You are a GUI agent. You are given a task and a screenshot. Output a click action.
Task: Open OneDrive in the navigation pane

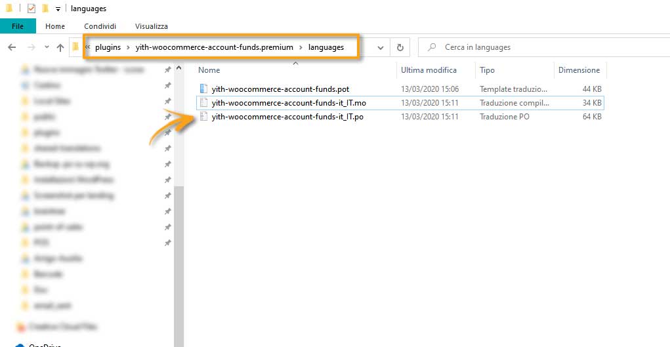click(x=45, y=345)
